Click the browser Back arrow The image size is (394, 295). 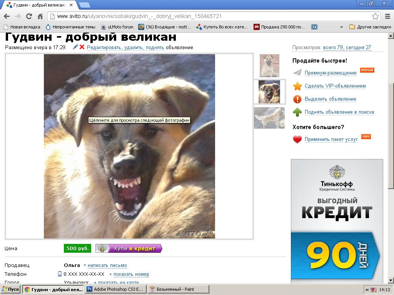pos(7,17)
